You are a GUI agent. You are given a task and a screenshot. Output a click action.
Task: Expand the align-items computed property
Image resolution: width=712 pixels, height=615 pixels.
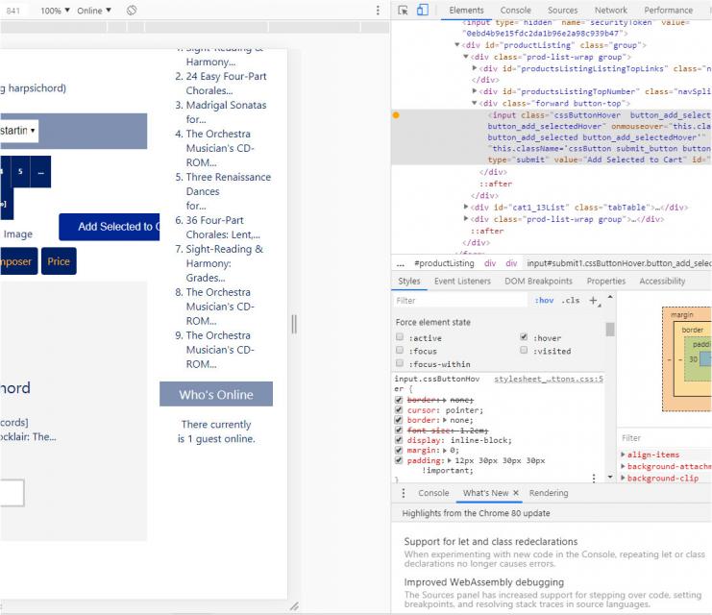[623, 455]
